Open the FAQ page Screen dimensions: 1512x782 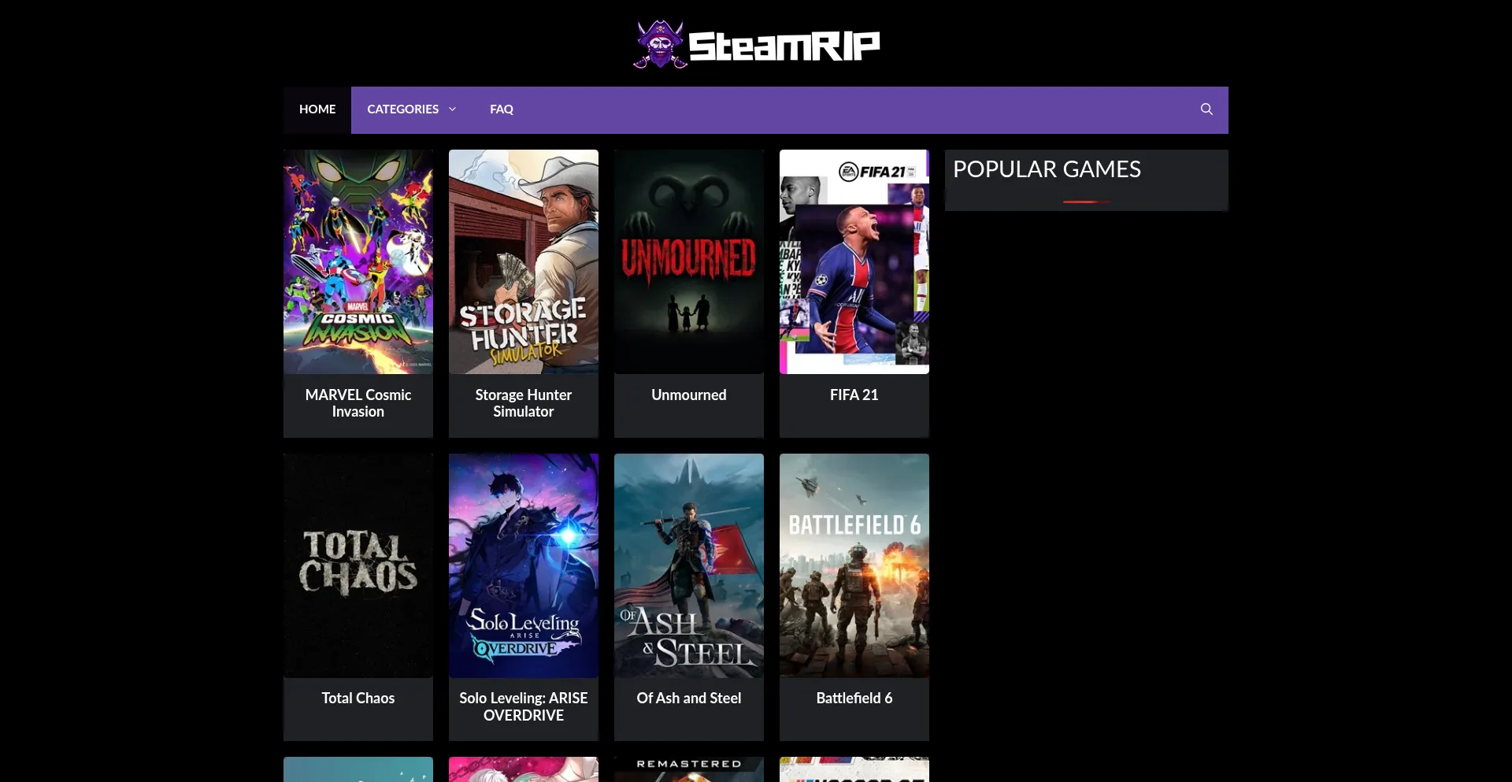pos(501,109)
